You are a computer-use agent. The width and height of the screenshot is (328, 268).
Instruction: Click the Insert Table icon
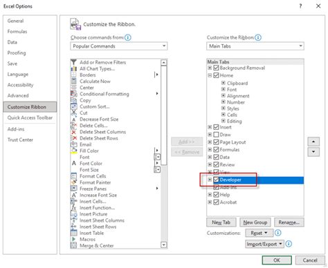73,233
